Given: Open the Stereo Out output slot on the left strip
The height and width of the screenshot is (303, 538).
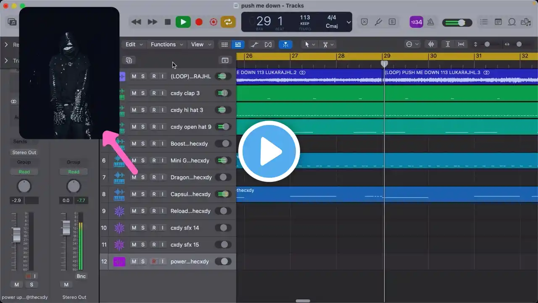Looking at the screenshot, I should 24,152.
